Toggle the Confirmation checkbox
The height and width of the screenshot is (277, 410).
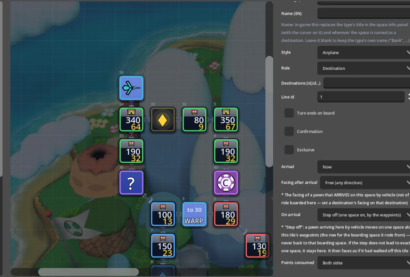point(289,131)
